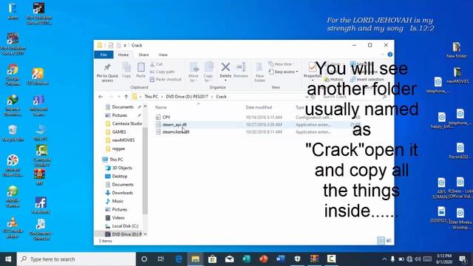Click the Up one level arrow
This screenshot has height=266, width=473.
[126, 97]
